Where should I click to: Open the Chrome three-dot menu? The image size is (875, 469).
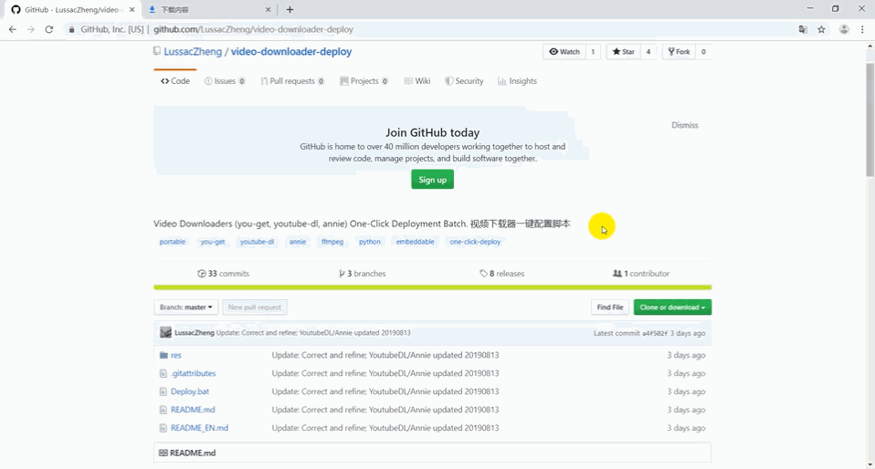[863, 29]
